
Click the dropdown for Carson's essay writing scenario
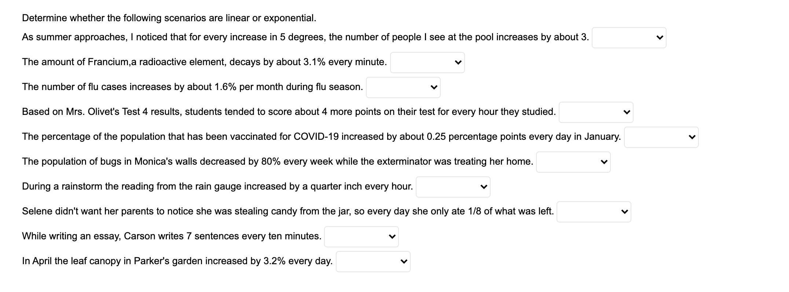point(361,237)
